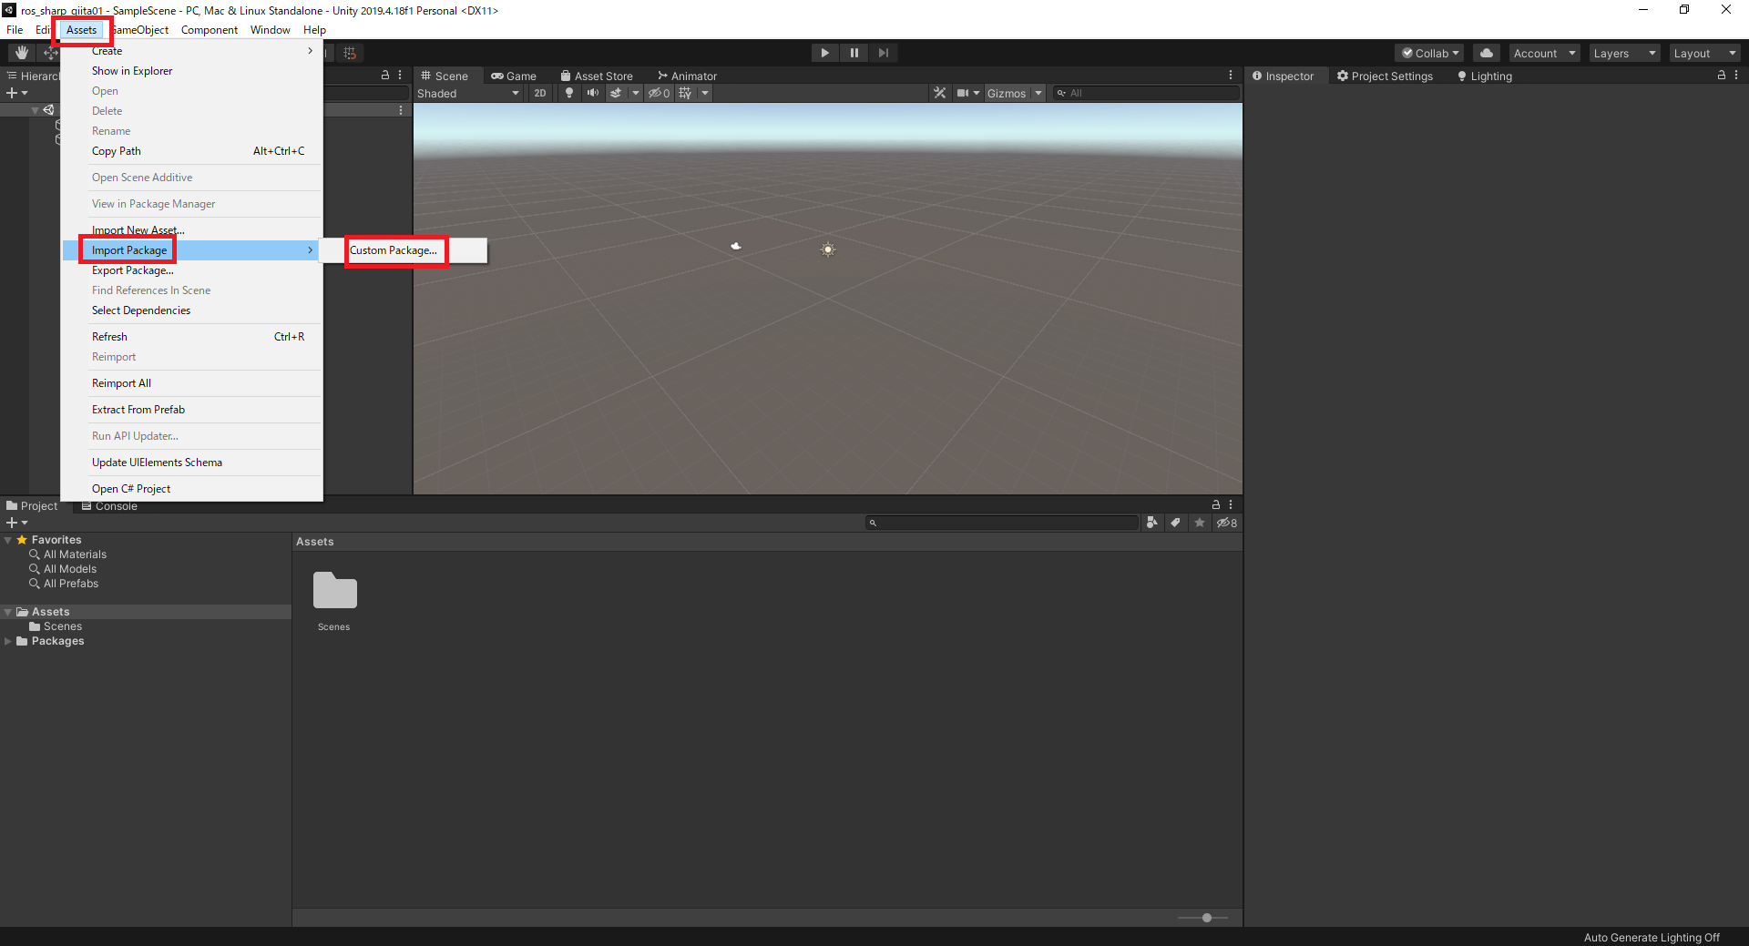Screen dimensions: 1749x946
Task: Click the scene lighting toggle icon
Action: [x=569, y=93]
